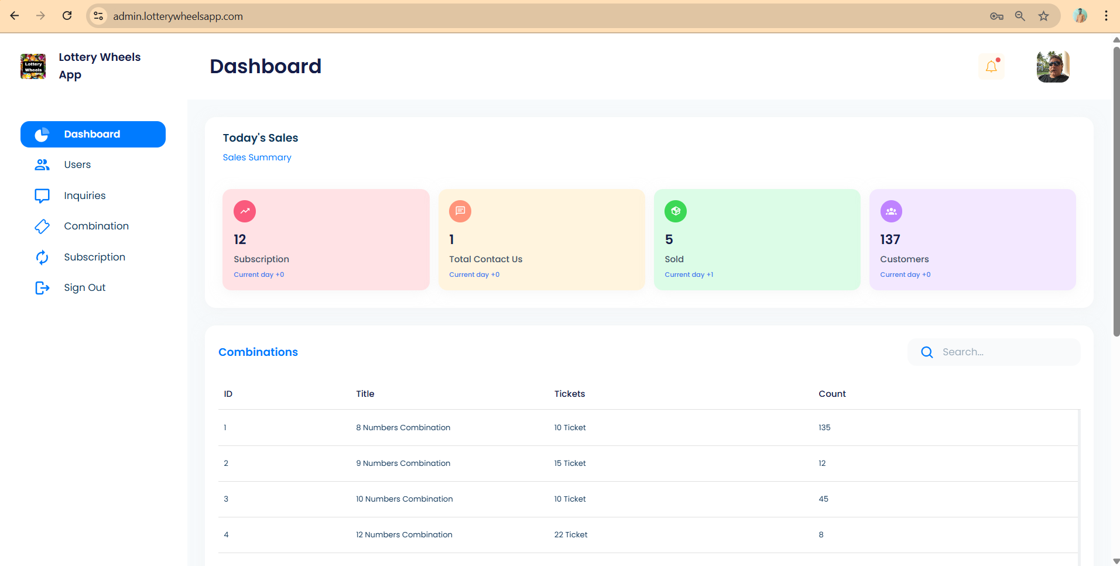This screenshot has width=1120, height=566.
Task: Click the count value 45
Action: tap(823, 499)
